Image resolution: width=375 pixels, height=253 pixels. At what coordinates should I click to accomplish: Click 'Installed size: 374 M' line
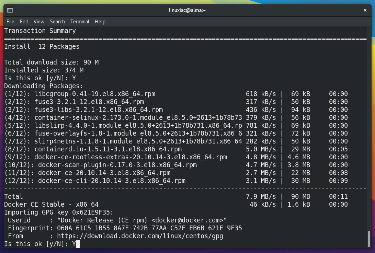[44, 70]
